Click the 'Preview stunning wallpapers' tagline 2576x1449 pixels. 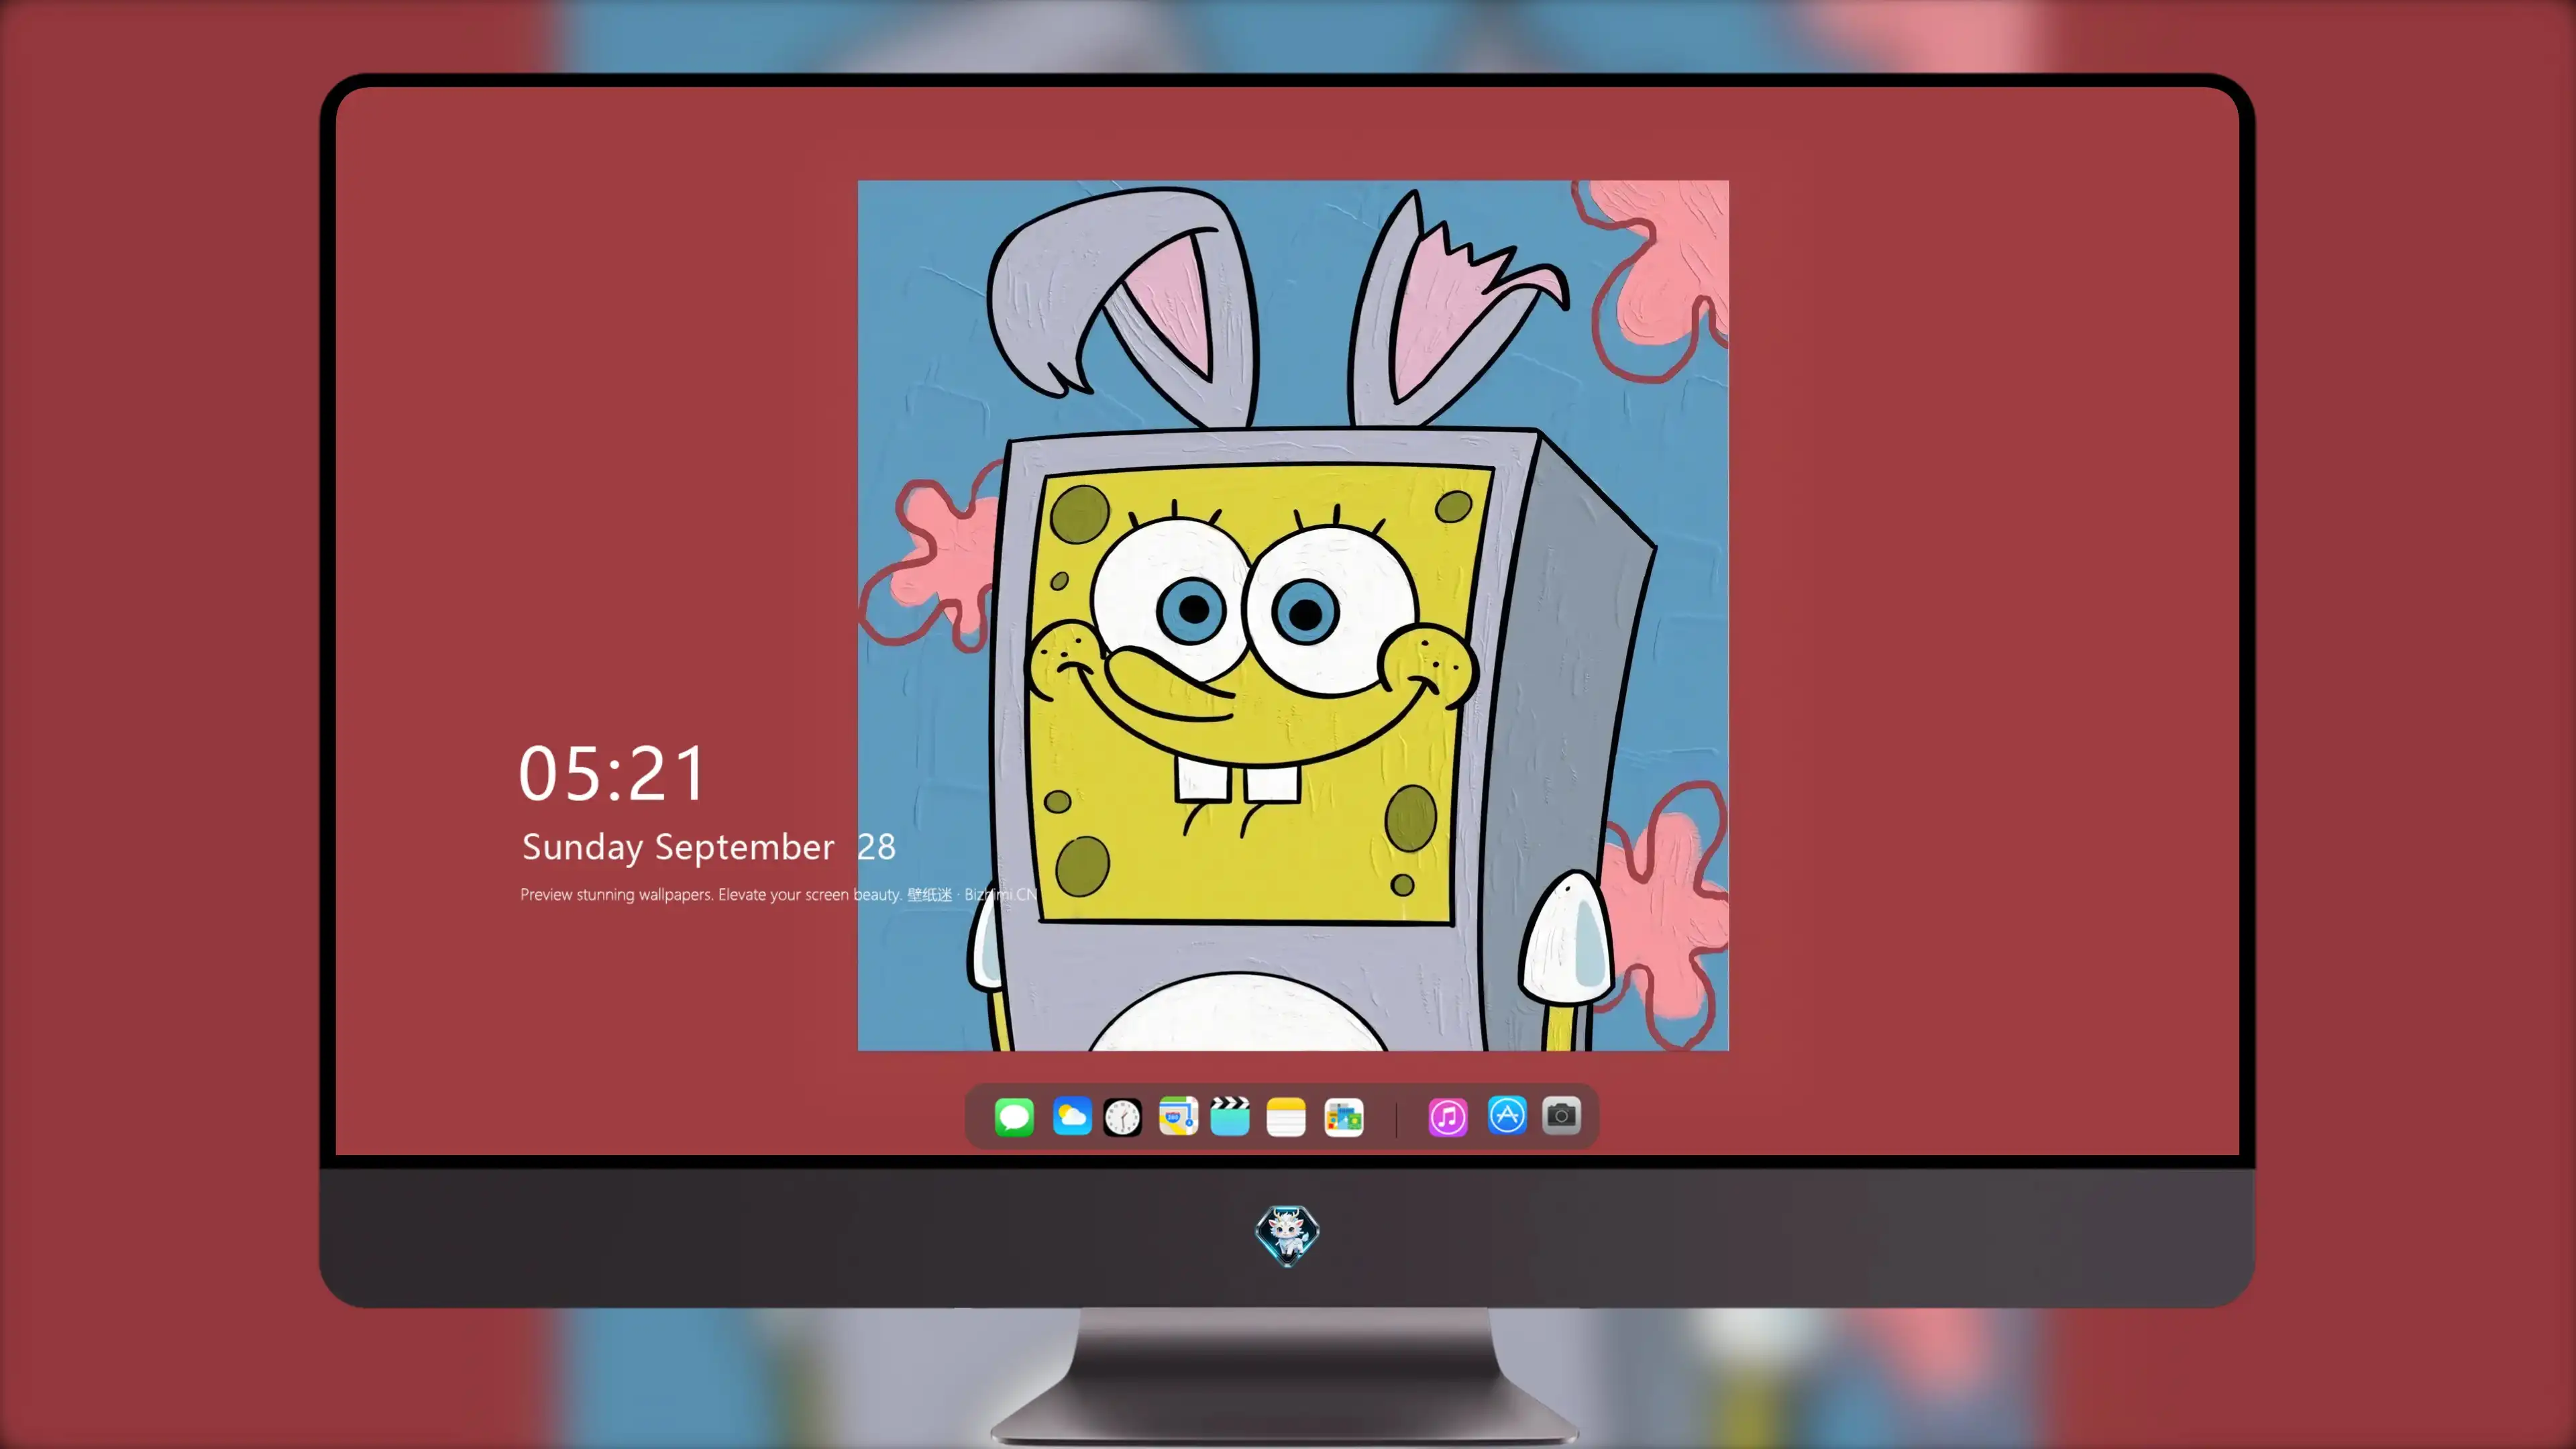[778, 894]
